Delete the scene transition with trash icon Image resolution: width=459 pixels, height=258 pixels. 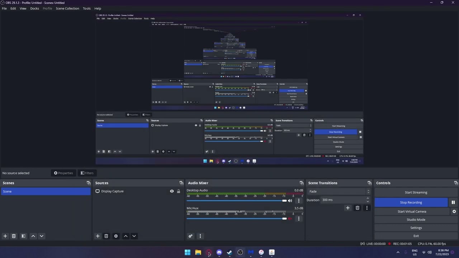357,208
